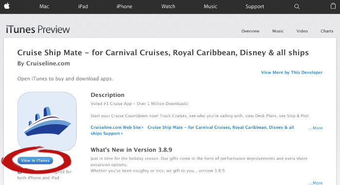This screenshot has width=340, height=185.
Task: Click the View in iTunes button
Action: pyautogui.click(x=35, y=161)
